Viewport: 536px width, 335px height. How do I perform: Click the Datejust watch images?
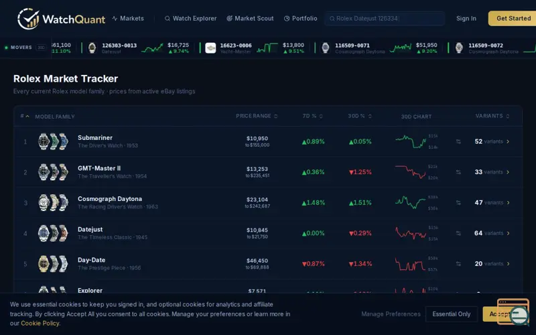pyautogui.click(x=53, y=233)
